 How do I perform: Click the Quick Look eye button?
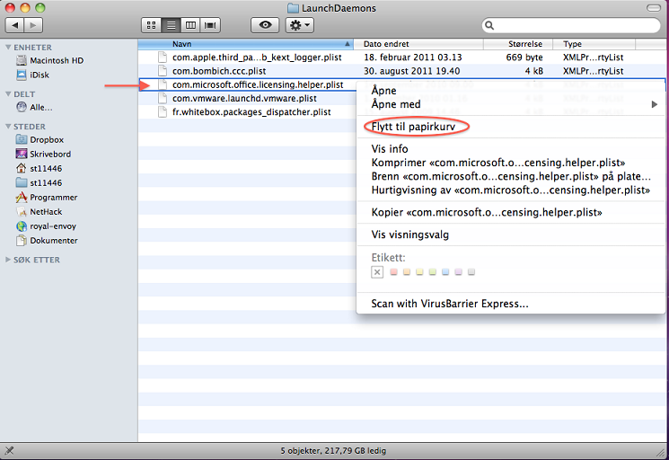pyautogui.click(x=264, y=25)
